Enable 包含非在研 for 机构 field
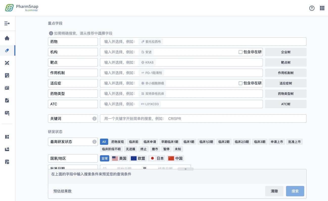The height and width of the screenshot is (201, 328). coord(240,52)
